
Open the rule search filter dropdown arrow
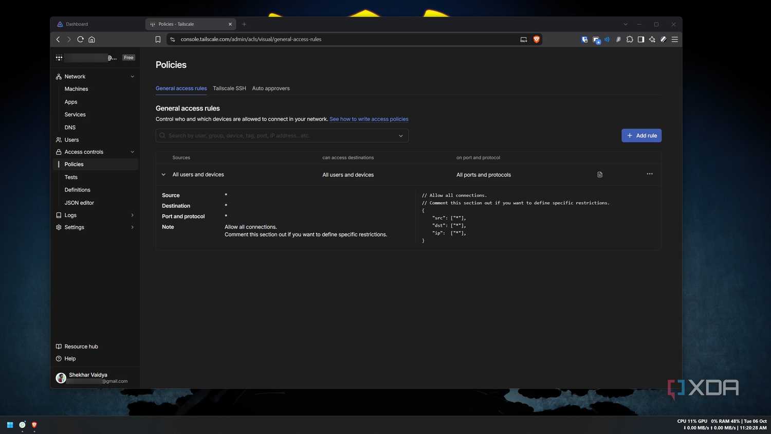pos(401,136)
